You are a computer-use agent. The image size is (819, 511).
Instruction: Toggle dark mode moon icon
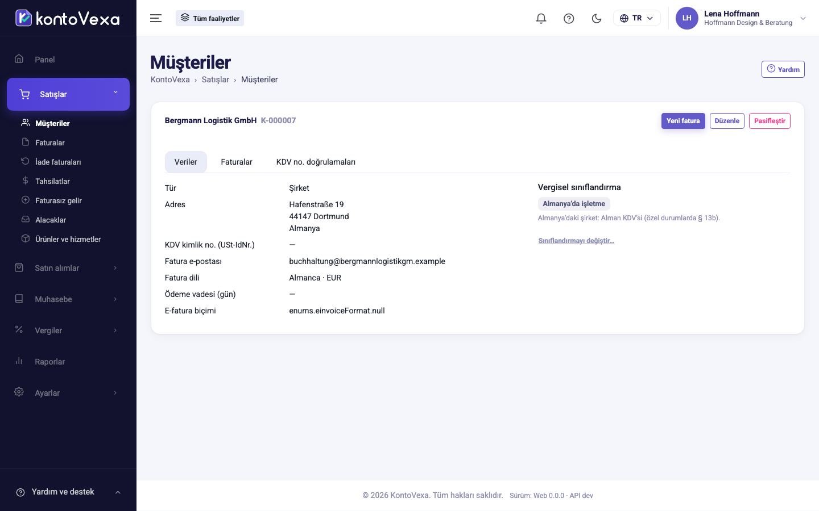pos(597,18)
